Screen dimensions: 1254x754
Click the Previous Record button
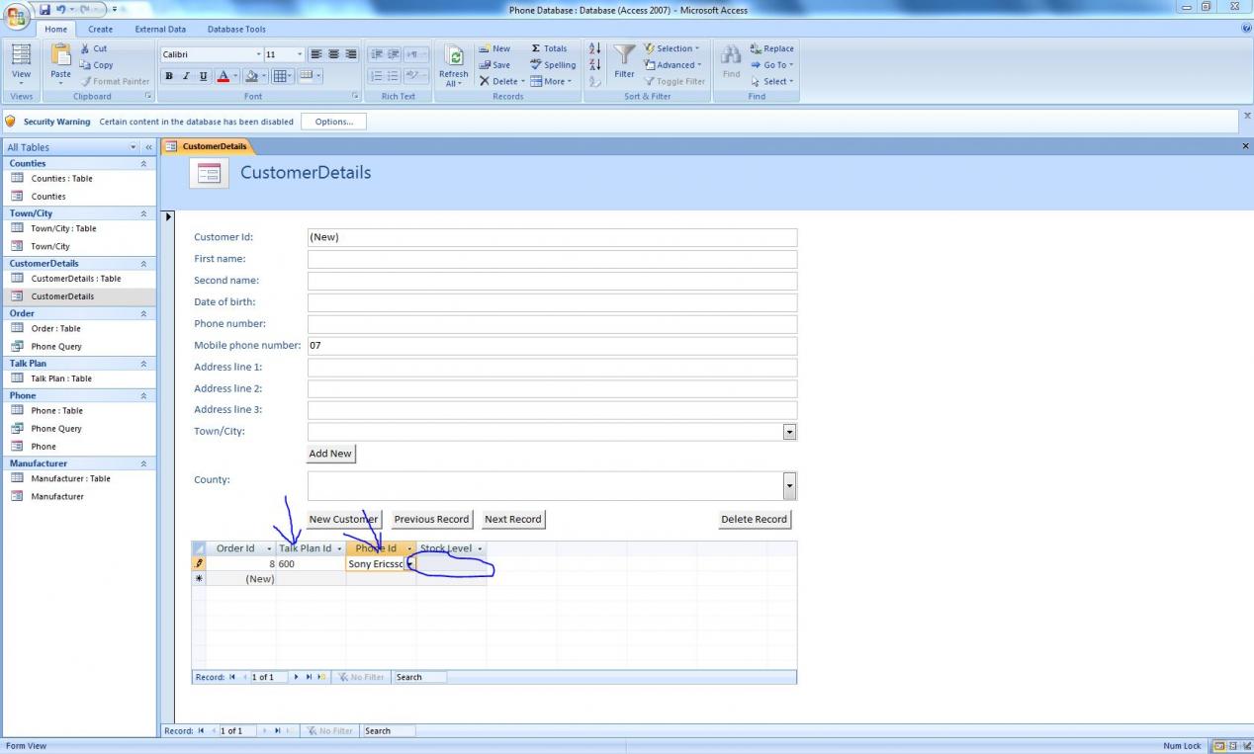pyautogui.click(x=431, y=519)
